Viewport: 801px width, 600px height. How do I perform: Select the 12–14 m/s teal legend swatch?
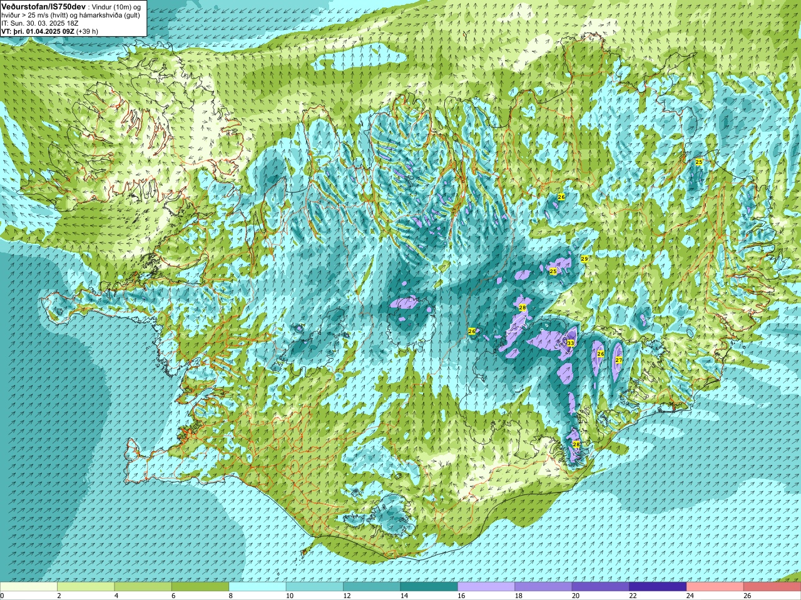[x=372, y=587]
